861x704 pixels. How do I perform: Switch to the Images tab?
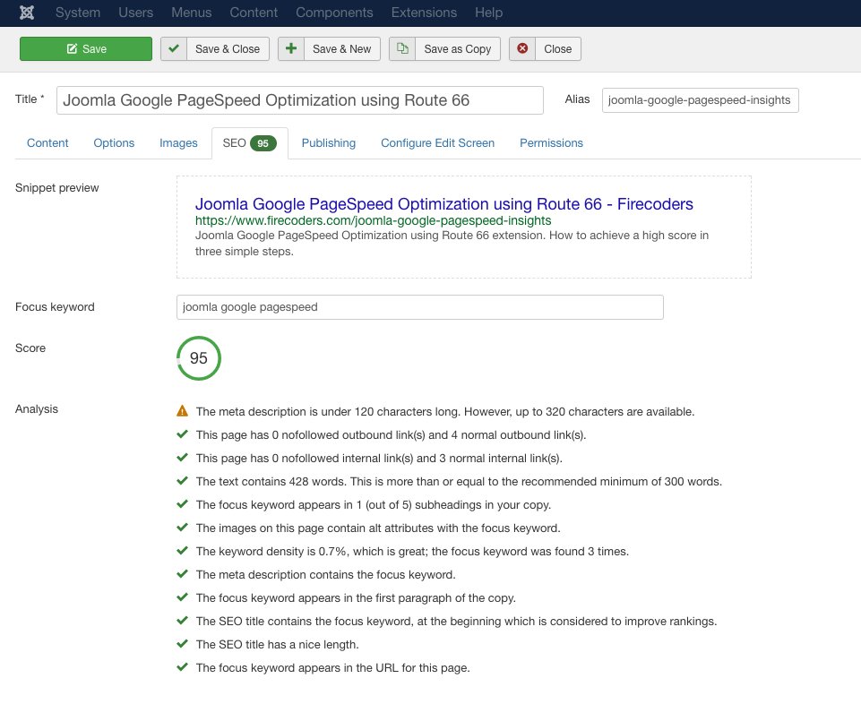click(178, 142)
